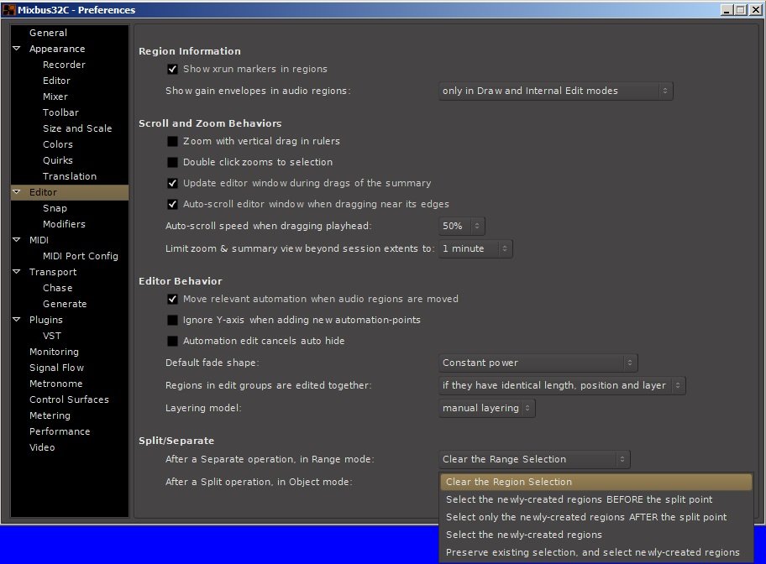Choose Clear the Region Selection option

pos(596,482)
